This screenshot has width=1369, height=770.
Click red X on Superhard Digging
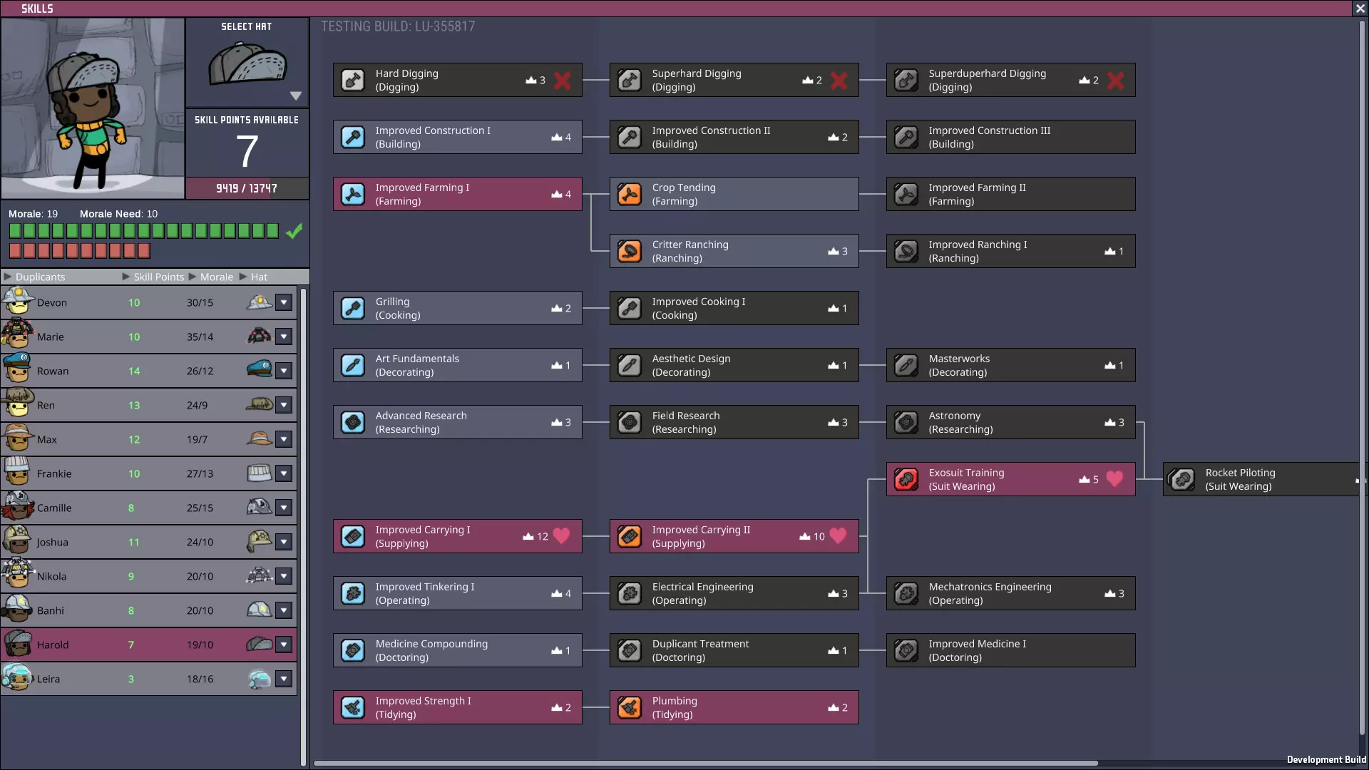839,81
